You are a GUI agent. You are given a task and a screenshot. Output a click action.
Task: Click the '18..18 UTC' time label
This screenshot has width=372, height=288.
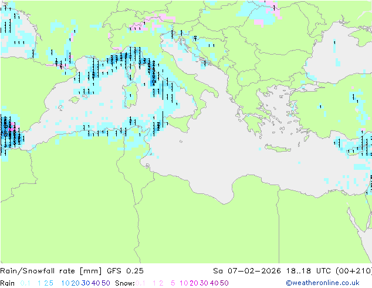coord(309,271)
